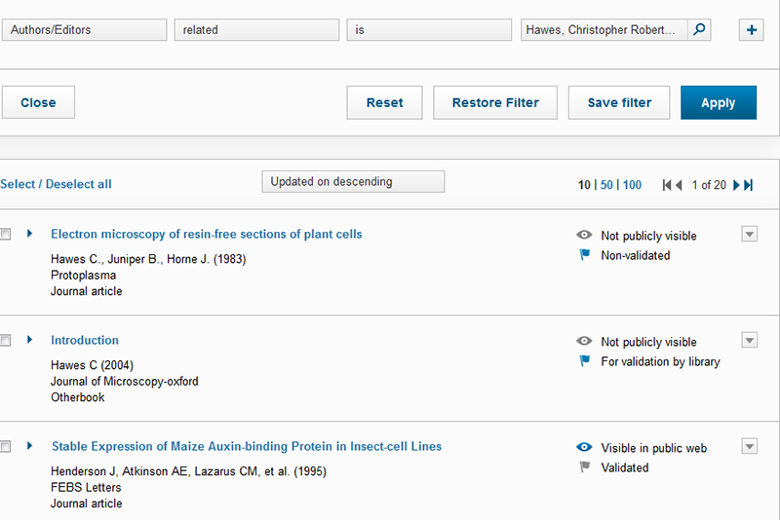The width and height of the screenshot is (780, 520).
Task: Select the Electron microscopy article checkbox
Action: pos(6,235)
